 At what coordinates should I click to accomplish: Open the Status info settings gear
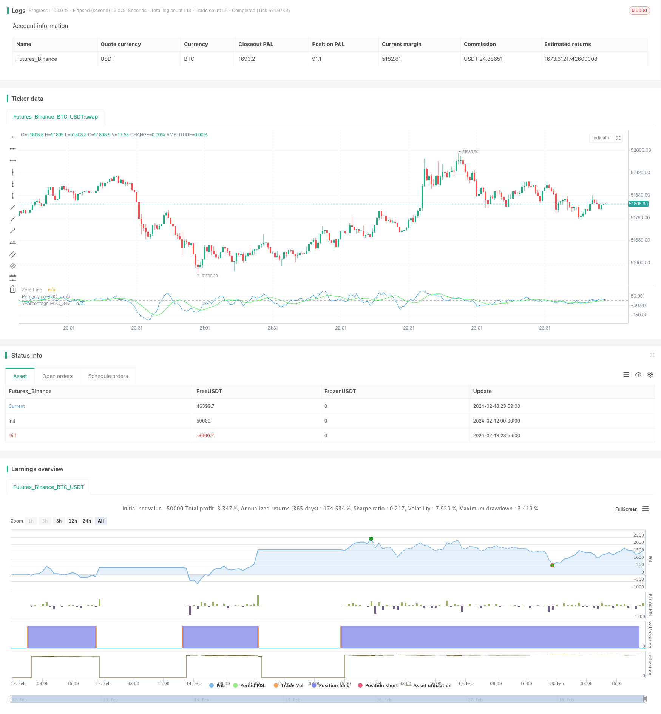click(x=650, y=375)
